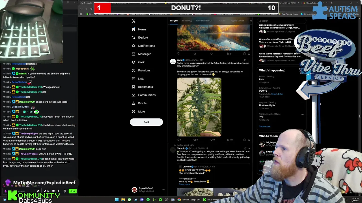The height and width of the screenshot is (203, 362).
Task: Open Lists in sidebar
Action: click(138, 79)
